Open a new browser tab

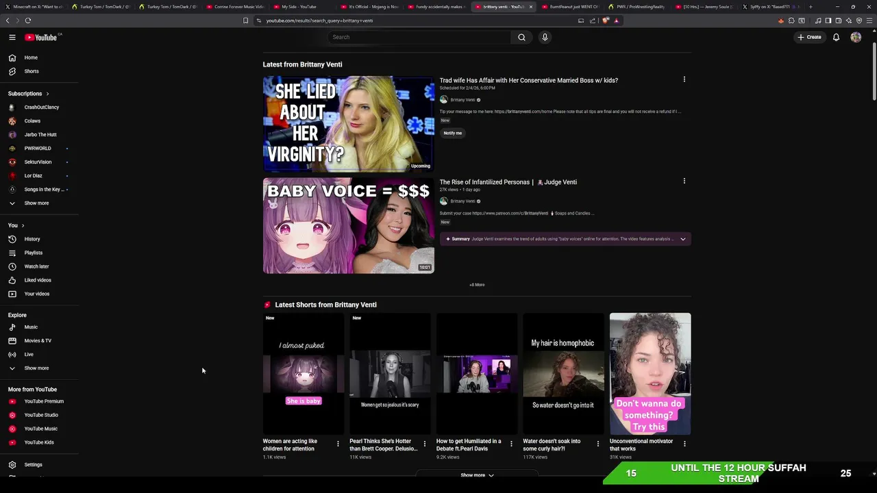click(811, 7)
